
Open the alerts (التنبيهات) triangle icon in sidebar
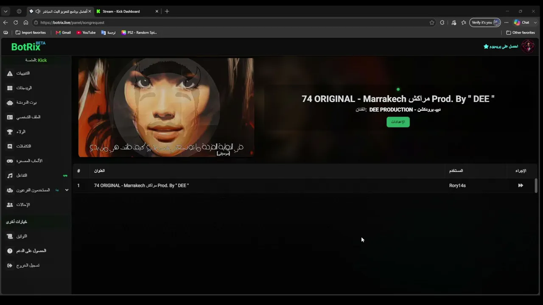click(10, 73)
